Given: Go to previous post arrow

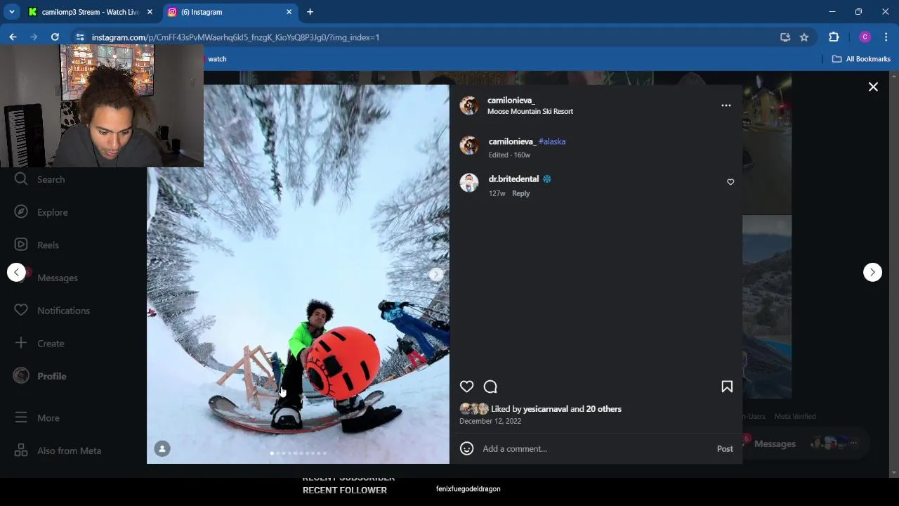Looking at the screenshot, I should (17, 273).
